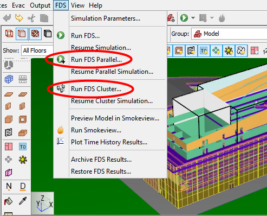Click the Smokeview flame icon in toolbar

tap(222, 18)
